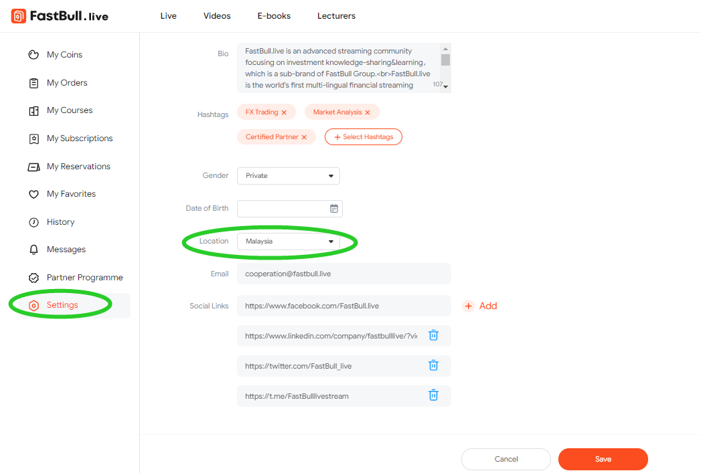Screen dimensions: 701x473
Task: Click the Market Analysis hashtag label
Action: [337, 112]
